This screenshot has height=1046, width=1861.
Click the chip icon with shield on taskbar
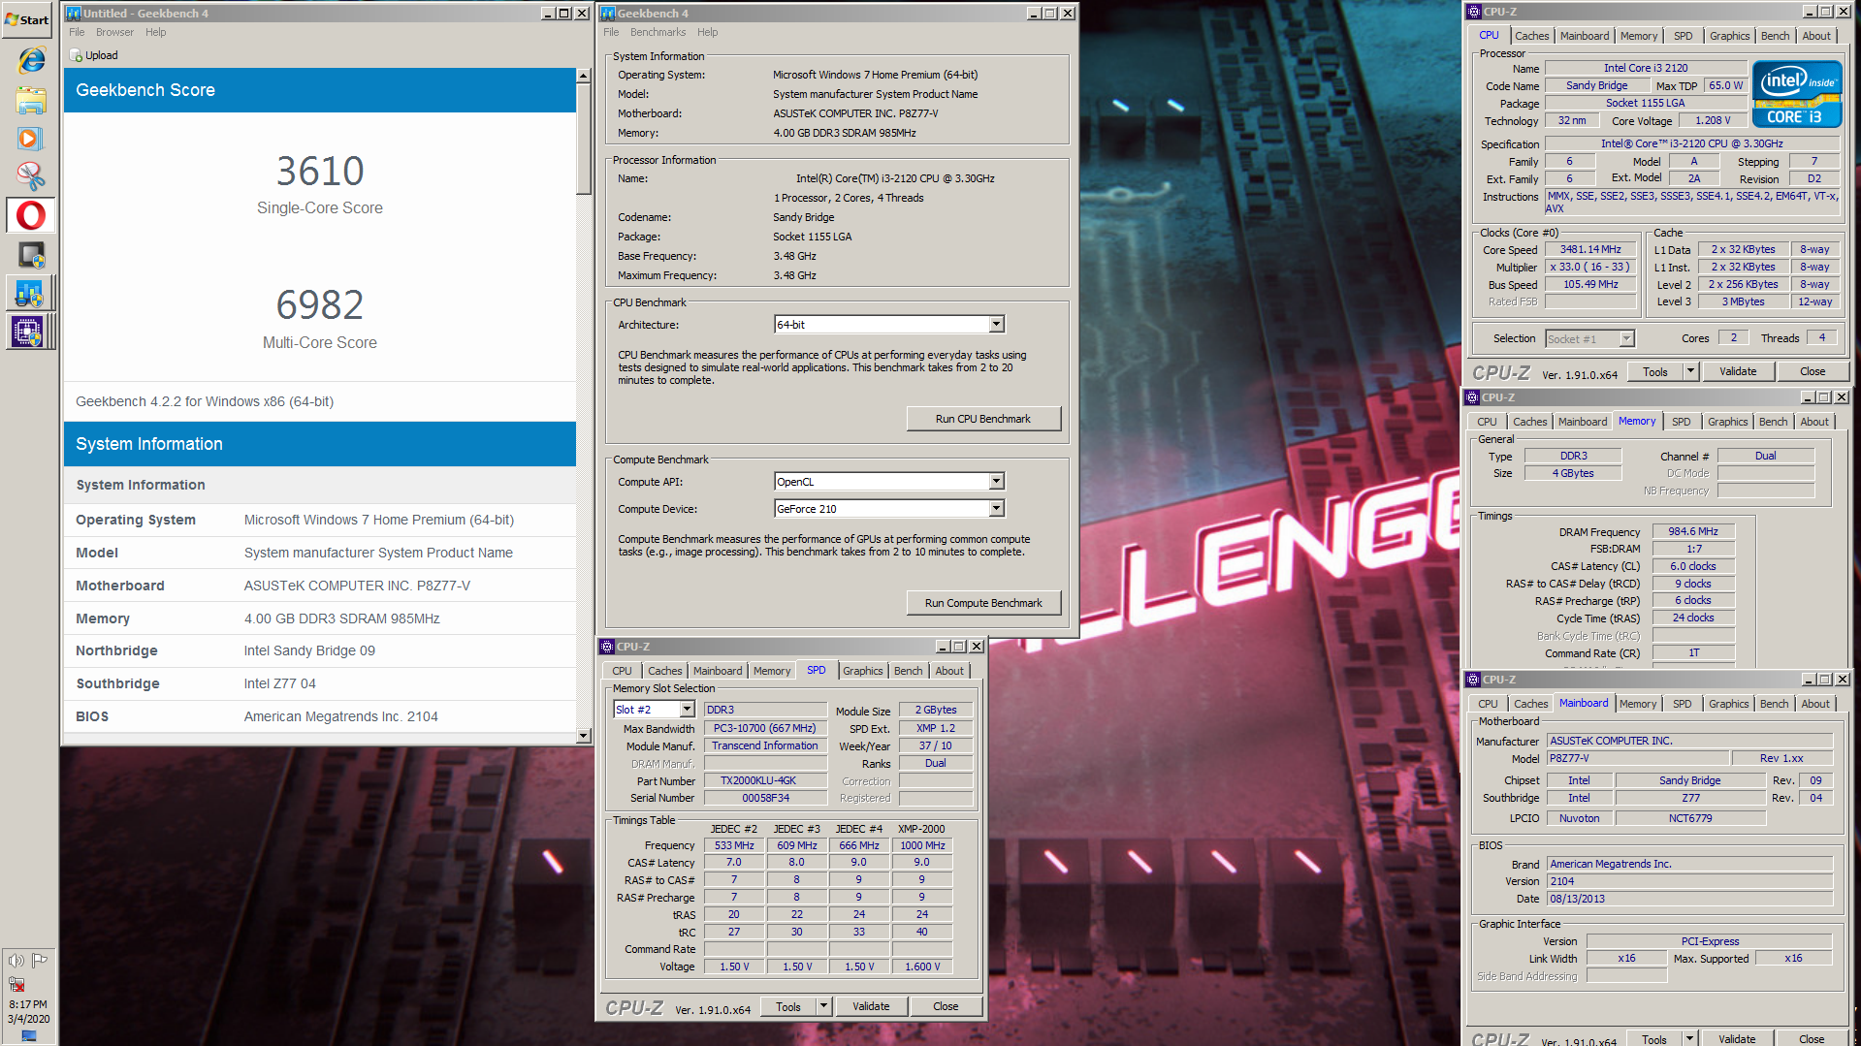[31, 255]
